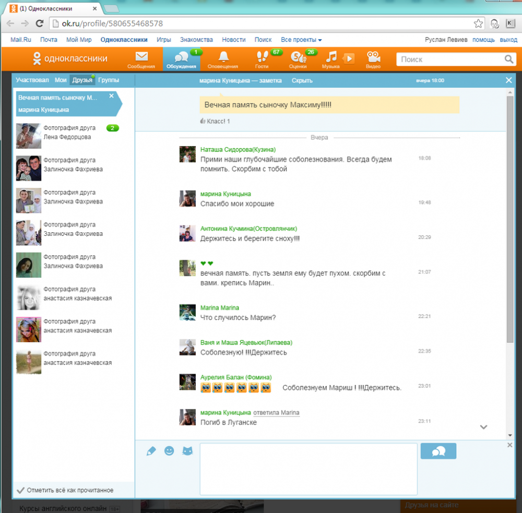The width and height of the screenshot is (522, 513).
Task: Select the Друзья tab
Action: pyautogui.click(x=82, y=80)
